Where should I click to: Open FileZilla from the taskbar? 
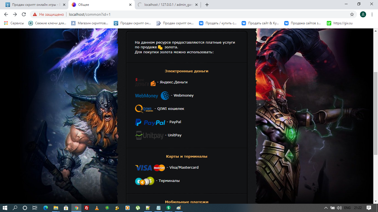tap(87, 208)
